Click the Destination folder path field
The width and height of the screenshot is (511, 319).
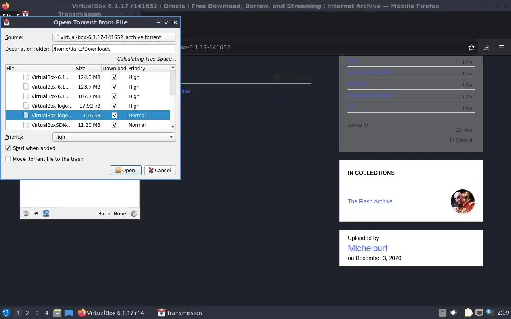[x=114, y=49]
